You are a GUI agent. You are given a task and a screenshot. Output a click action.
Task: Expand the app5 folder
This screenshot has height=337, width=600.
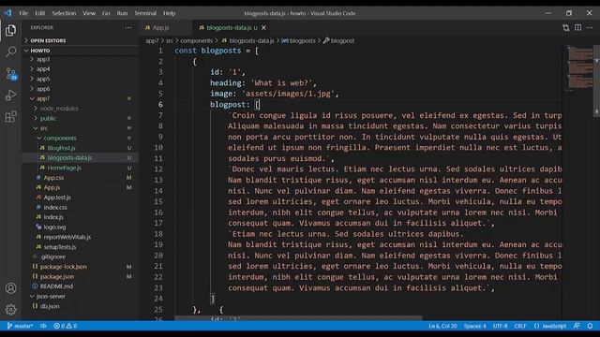[x=43, y=79]
